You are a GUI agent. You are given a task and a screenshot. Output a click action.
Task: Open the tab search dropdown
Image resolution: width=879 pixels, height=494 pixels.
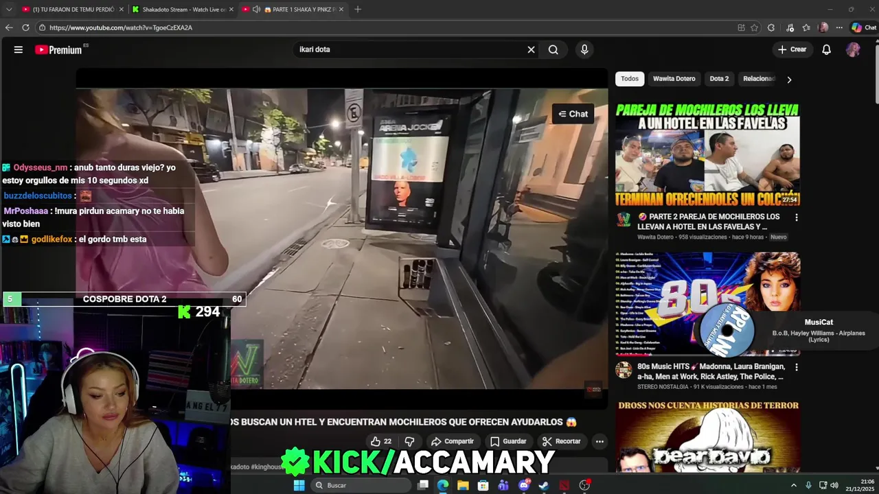point(9,10)
